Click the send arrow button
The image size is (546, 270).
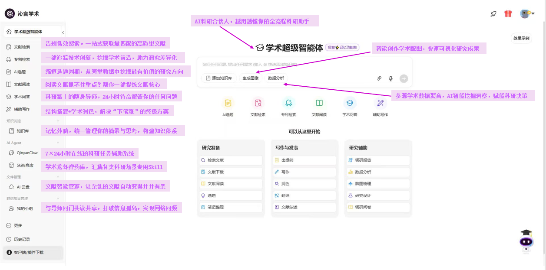404,78
